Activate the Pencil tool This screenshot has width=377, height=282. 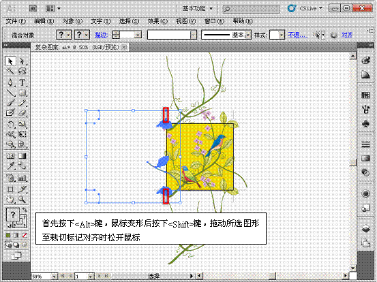pos(22,103)
